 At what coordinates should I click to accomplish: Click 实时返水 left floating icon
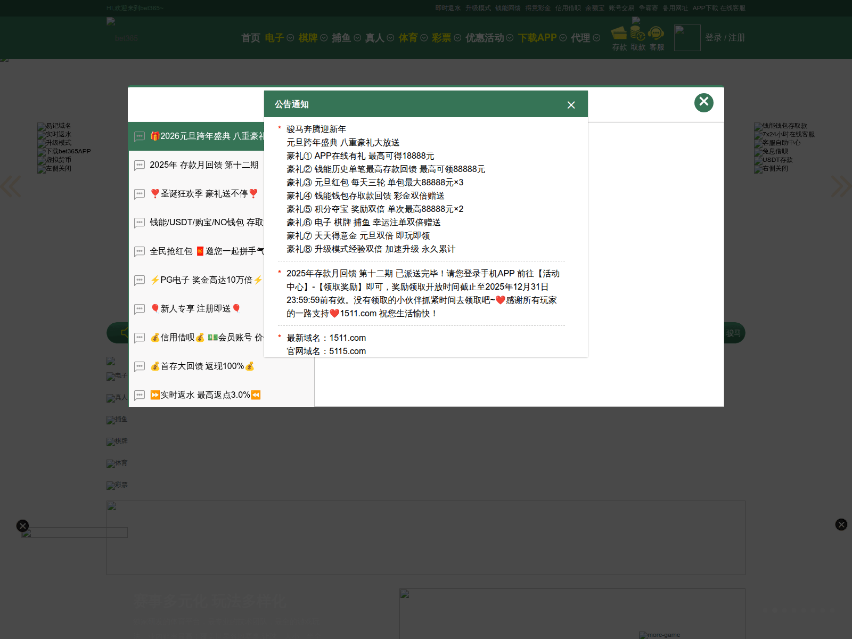pyautogui.click(x=54, y=135)
